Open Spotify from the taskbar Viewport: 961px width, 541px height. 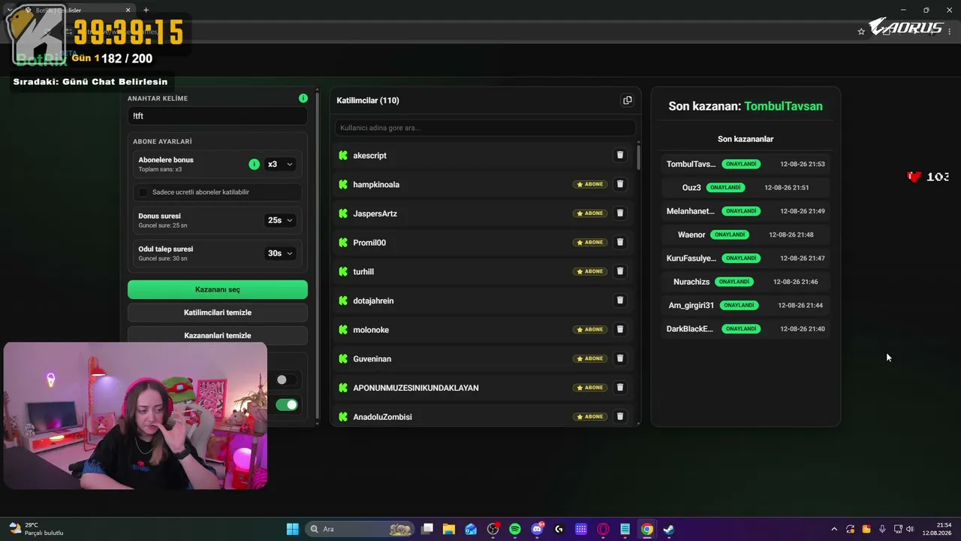click(515, 529)
